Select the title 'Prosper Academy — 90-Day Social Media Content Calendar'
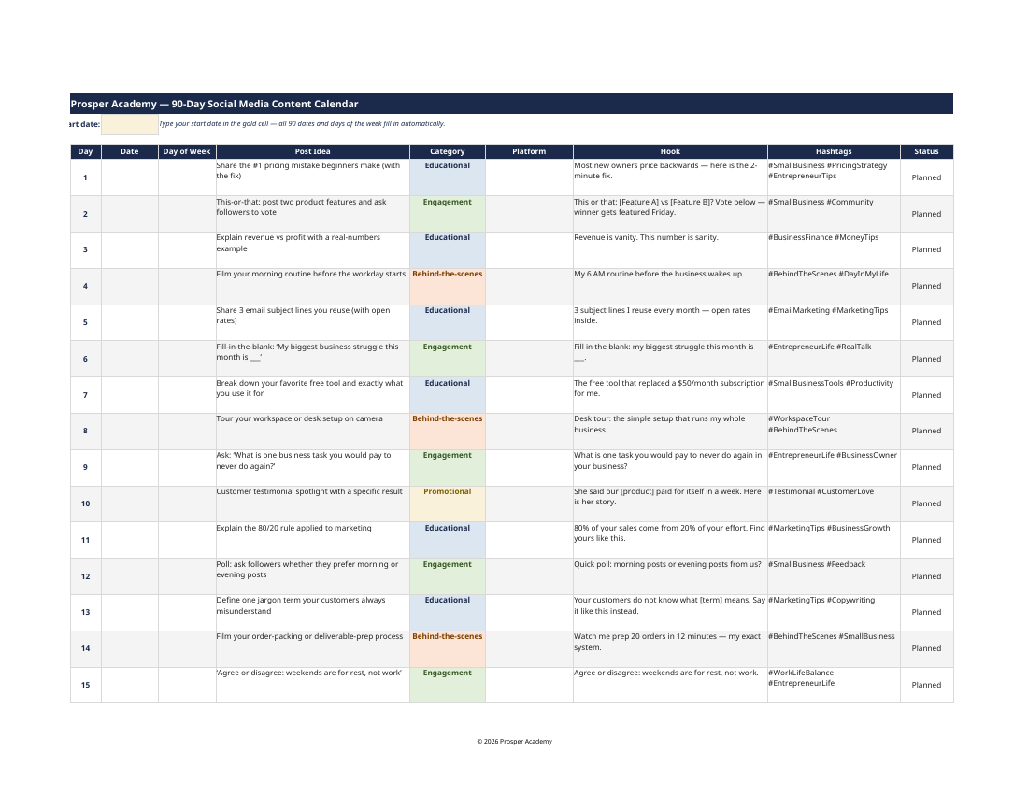This screenshot has width=1028, height=794. point(214,105)
